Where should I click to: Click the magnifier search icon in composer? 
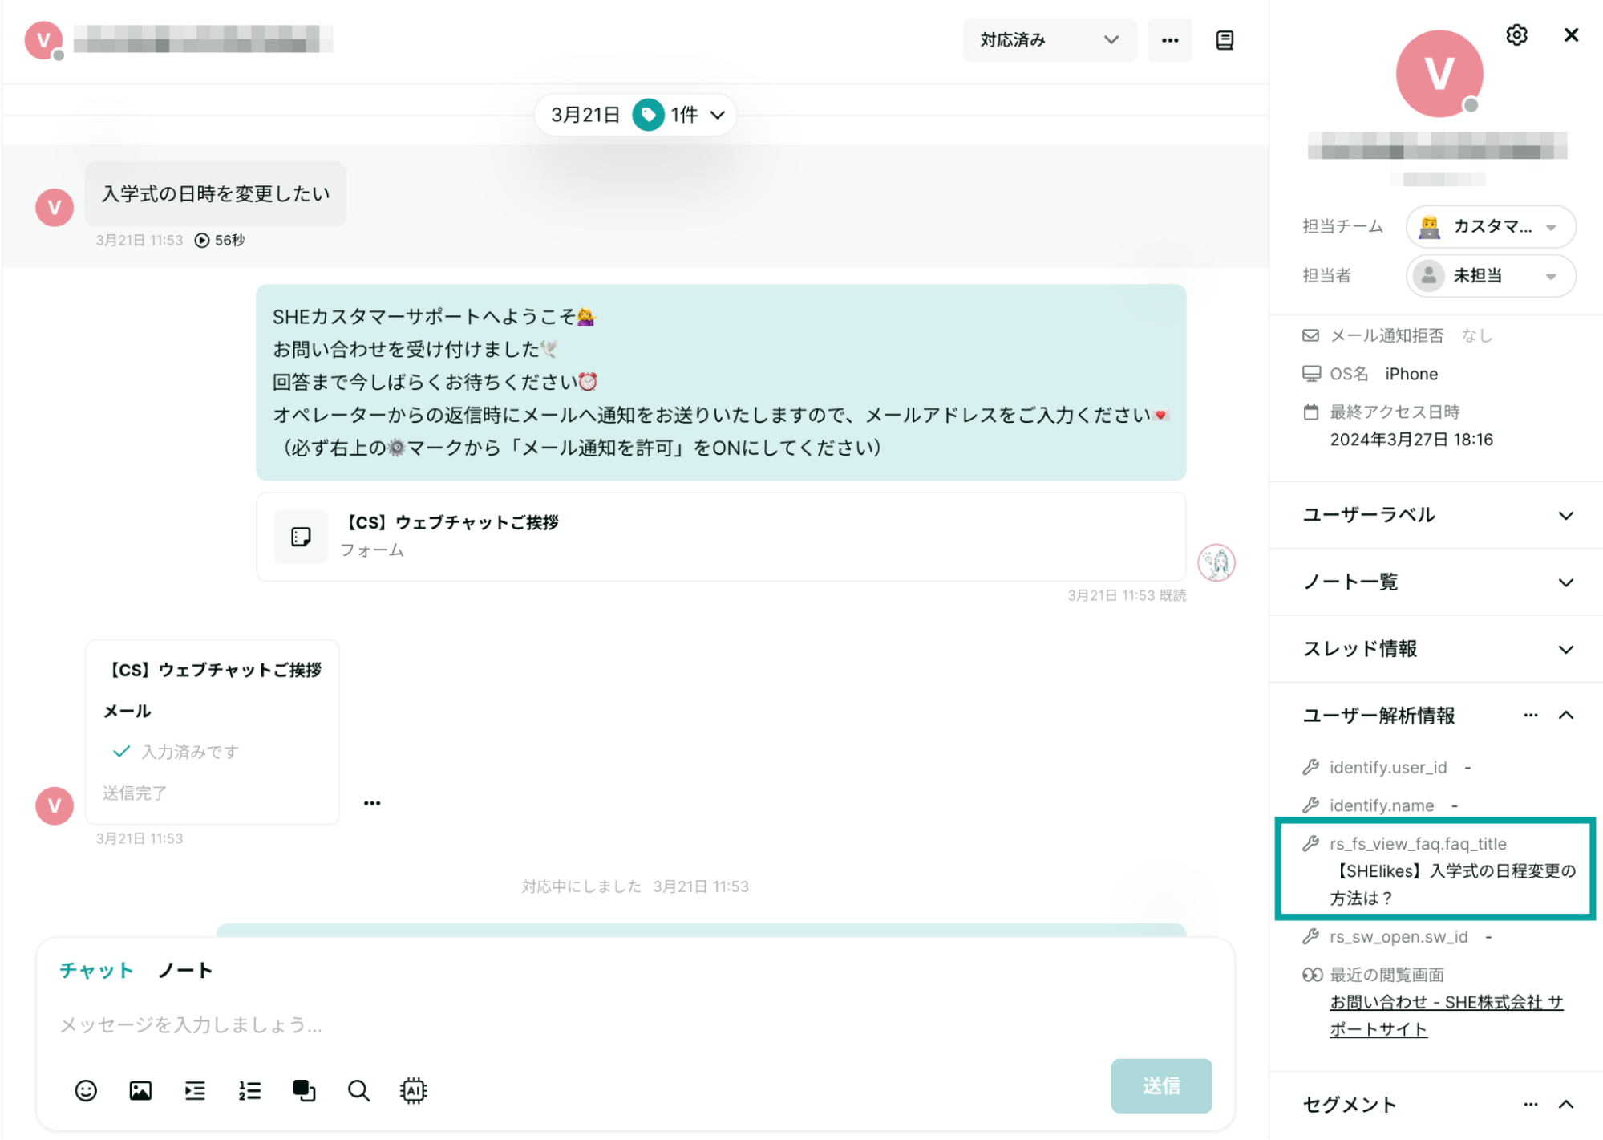(358, 1090)
